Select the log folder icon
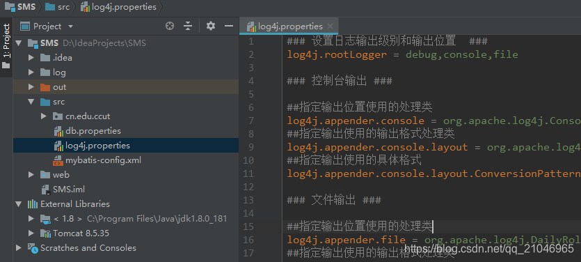Image resolution: width=581 pixels, height=262 pixels. 45,72
